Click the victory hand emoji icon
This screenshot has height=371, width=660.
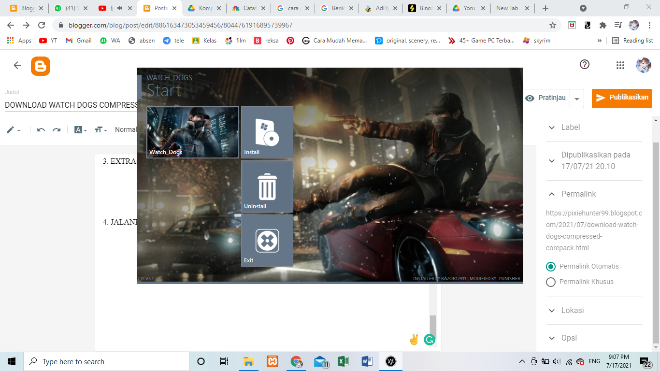(x=414, y=340)
